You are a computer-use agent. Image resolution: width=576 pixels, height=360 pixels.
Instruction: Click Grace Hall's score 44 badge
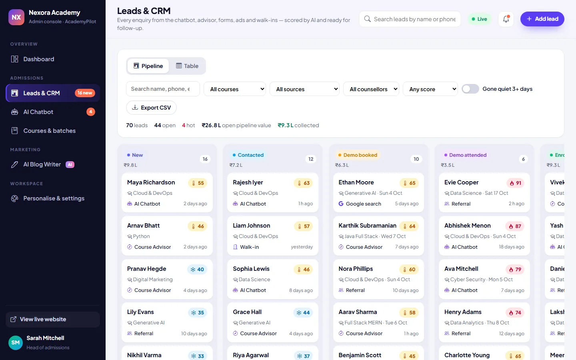303,313
